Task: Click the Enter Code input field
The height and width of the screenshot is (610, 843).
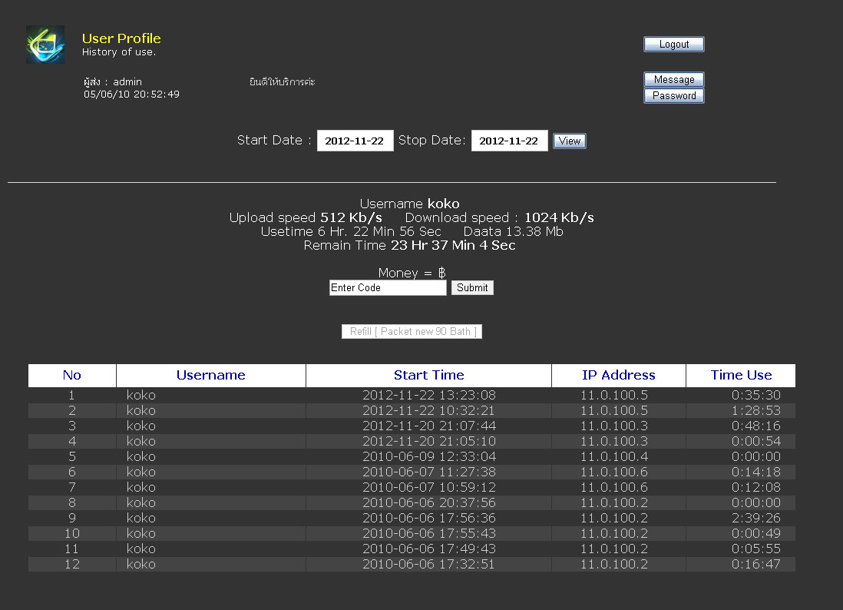Action: click(388, 288)
